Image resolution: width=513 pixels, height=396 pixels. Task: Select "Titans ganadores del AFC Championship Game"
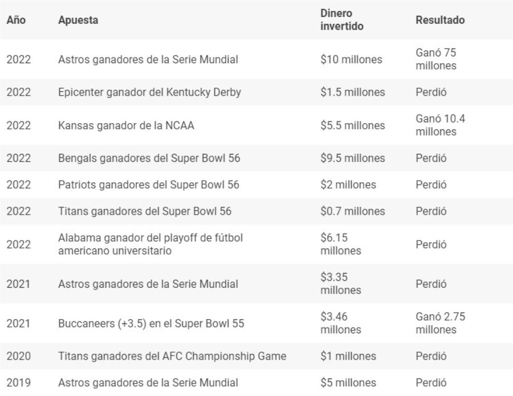click(x=172, y=356)
